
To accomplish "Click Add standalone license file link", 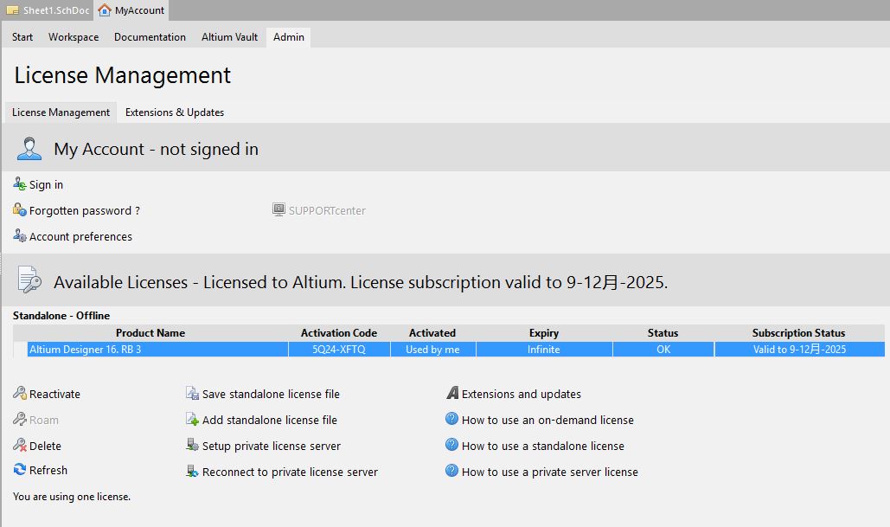I will (270, 421).
